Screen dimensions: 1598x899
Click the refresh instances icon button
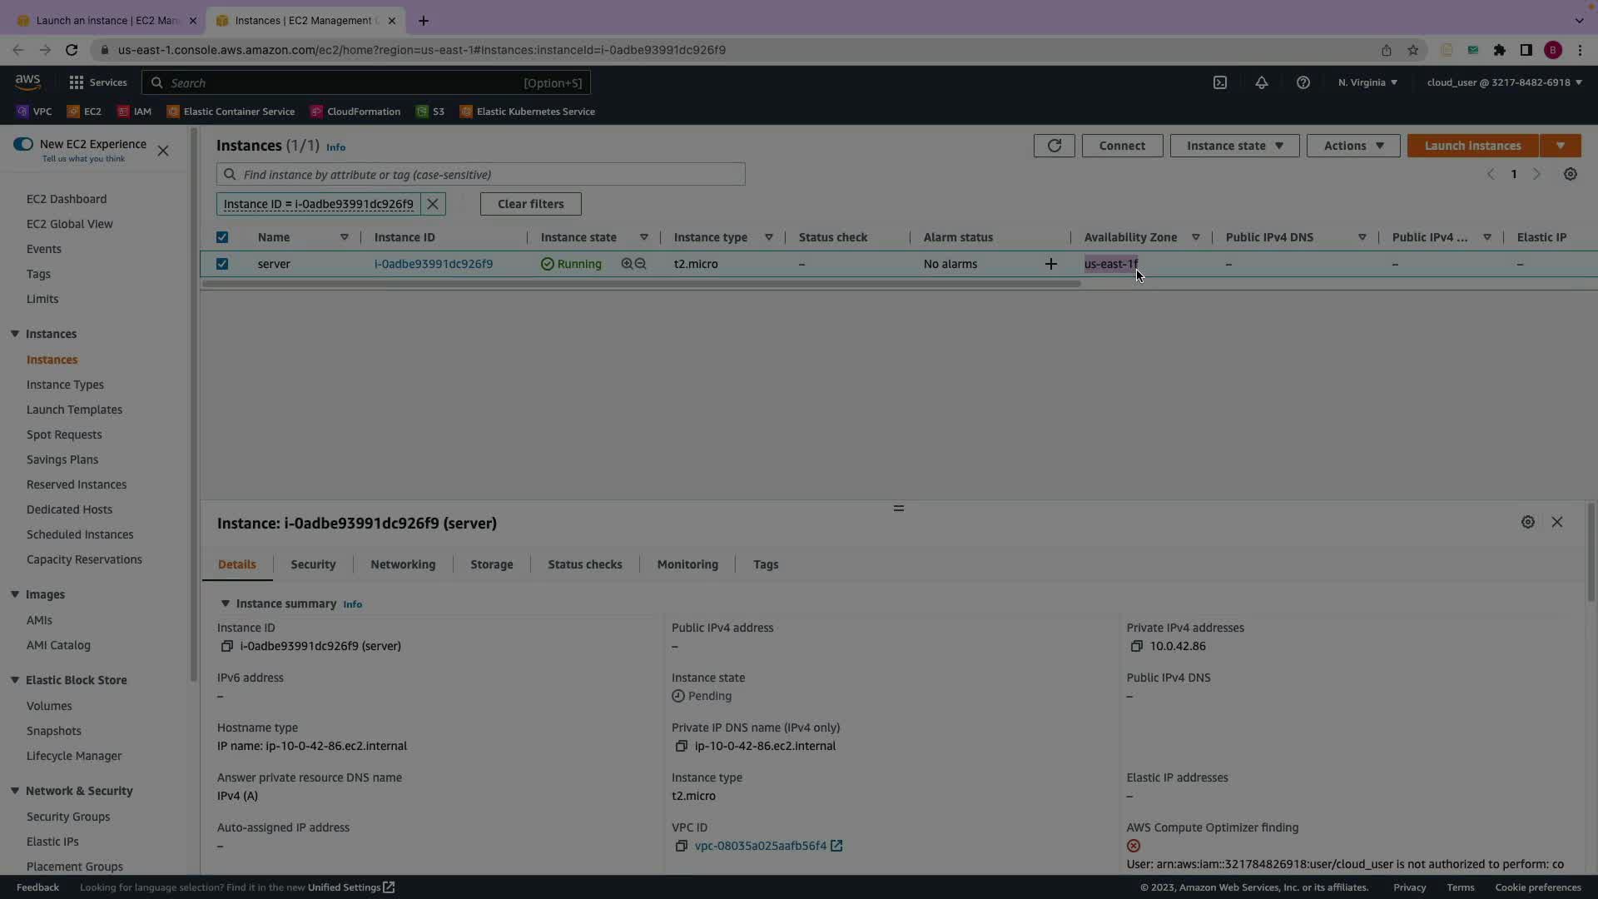point(1054,146)
